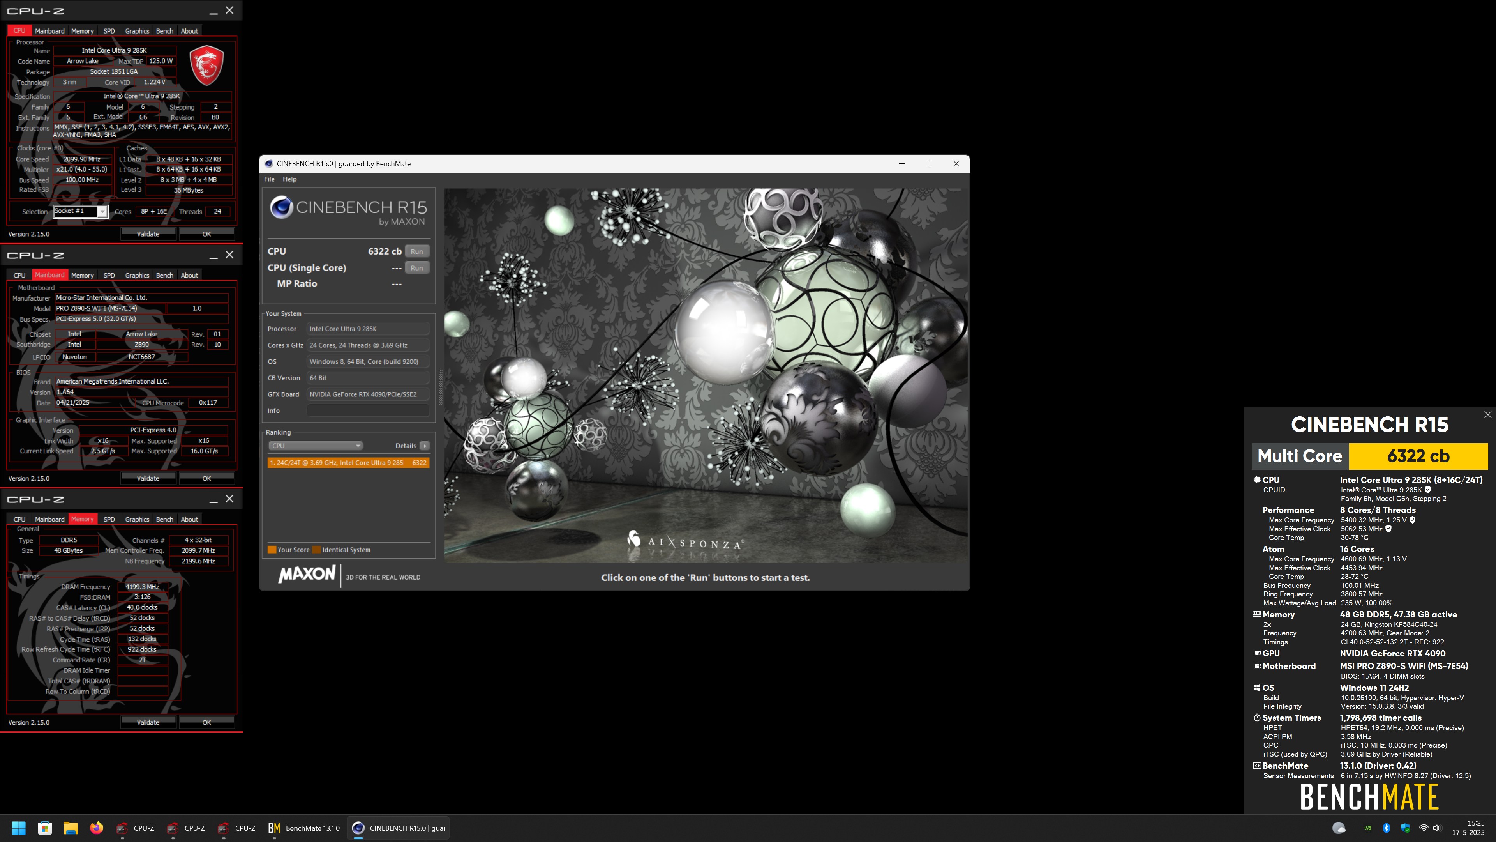Click OK in the CPU-Z Mainboard window

pyautogui.click(x=207, y=478)
